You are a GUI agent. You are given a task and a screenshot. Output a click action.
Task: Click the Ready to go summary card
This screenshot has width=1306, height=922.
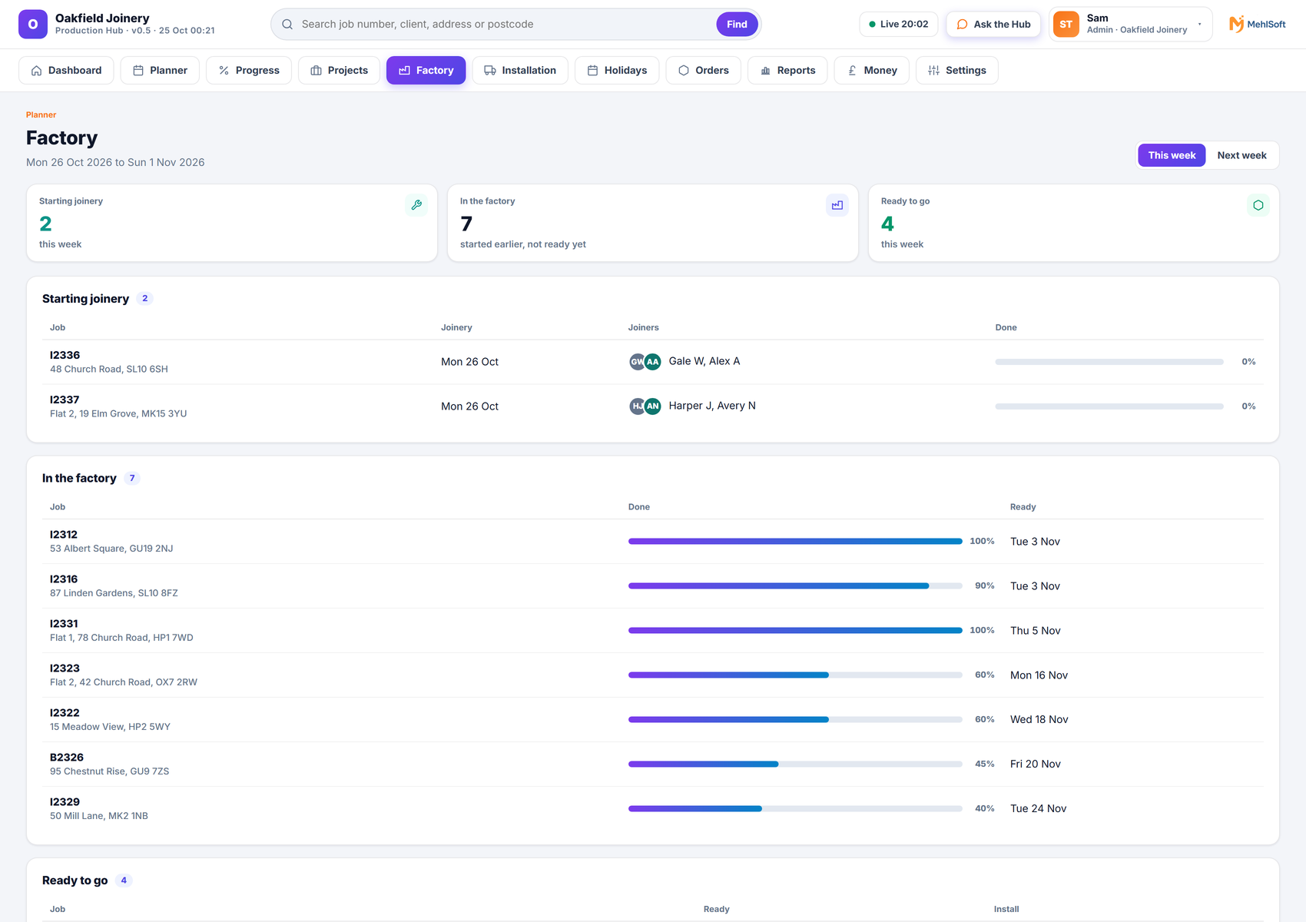[x=1073, y=223]
